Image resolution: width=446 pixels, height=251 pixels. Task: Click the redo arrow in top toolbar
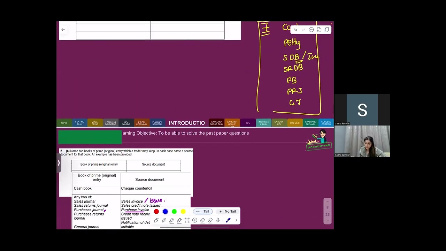pyautogui.click(x=303, y=30)
